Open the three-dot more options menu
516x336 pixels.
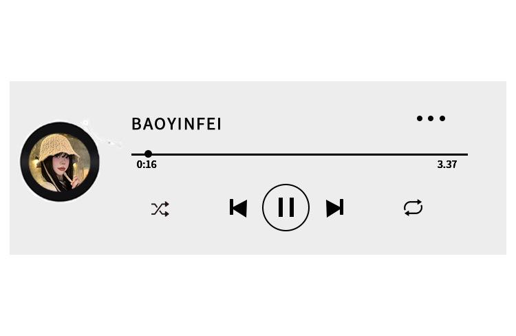431,118
